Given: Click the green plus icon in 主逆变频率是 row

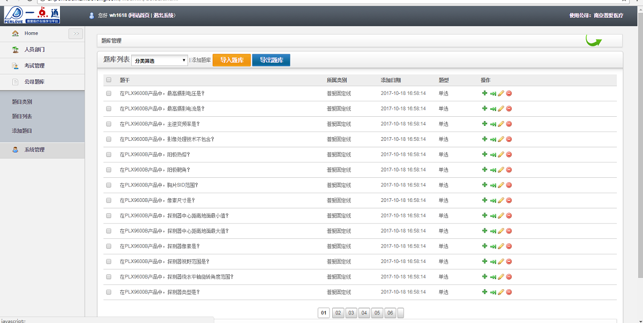Looking at the screenshot, I should click(485, 124).
